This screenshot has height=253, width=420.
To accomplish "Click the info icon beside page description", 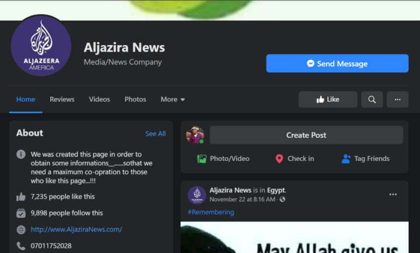I will coord(21,154).
